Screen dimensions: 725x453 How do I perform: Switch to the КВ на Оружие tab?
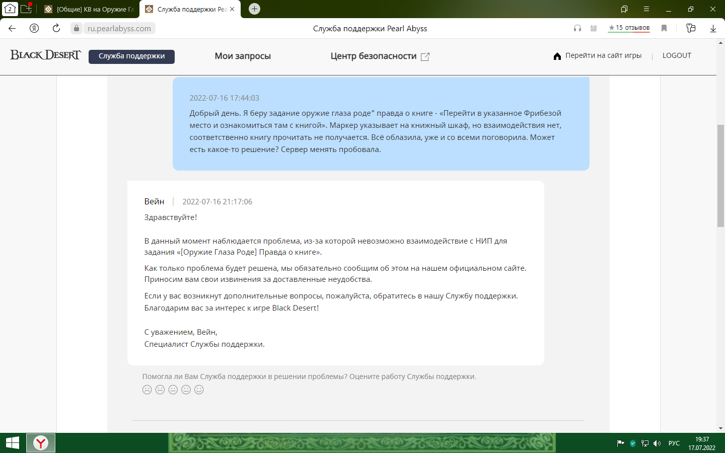(90, 9)
